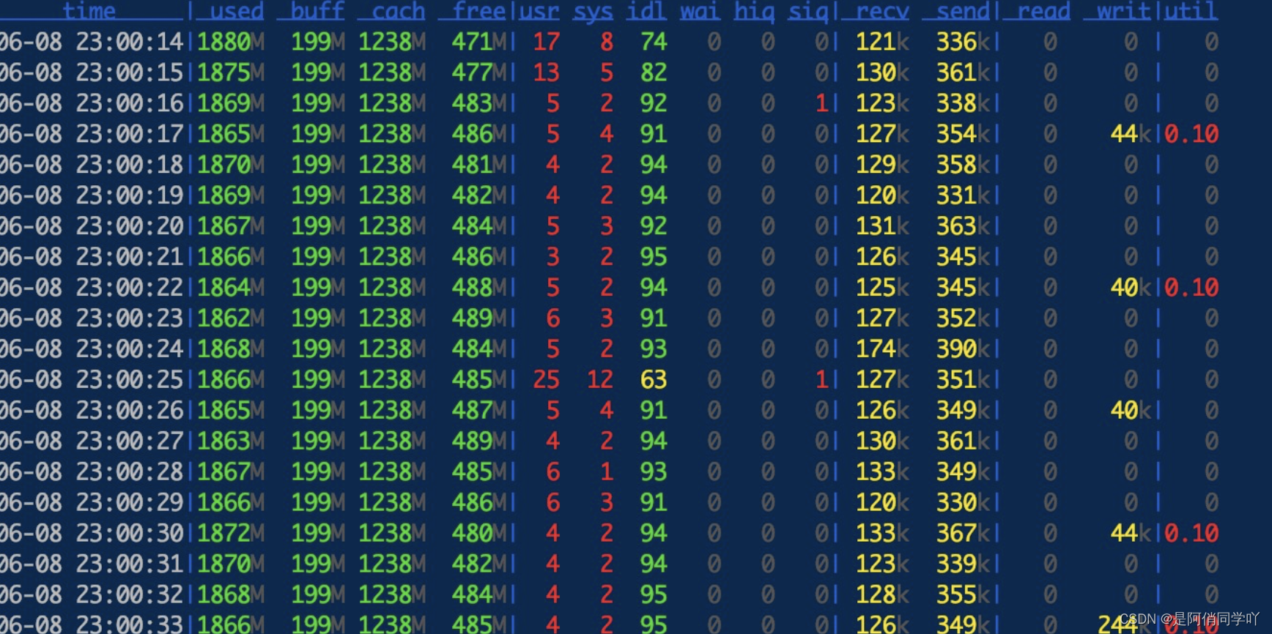The width and height of the screenshot is (1272, 634).
Task: Click the send value 330k
Action: pos(963,503)
